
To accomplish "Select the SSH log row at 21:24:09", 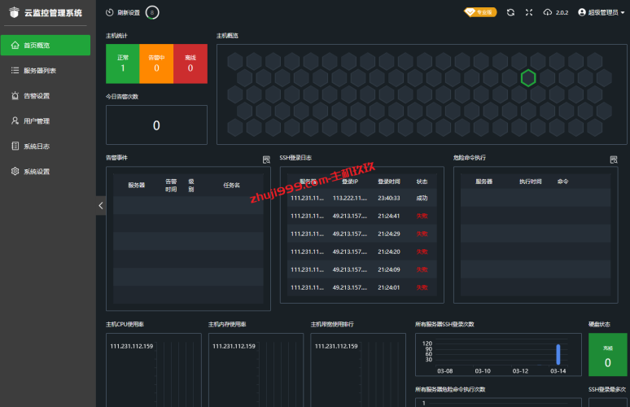I will (x=362, y=269).
